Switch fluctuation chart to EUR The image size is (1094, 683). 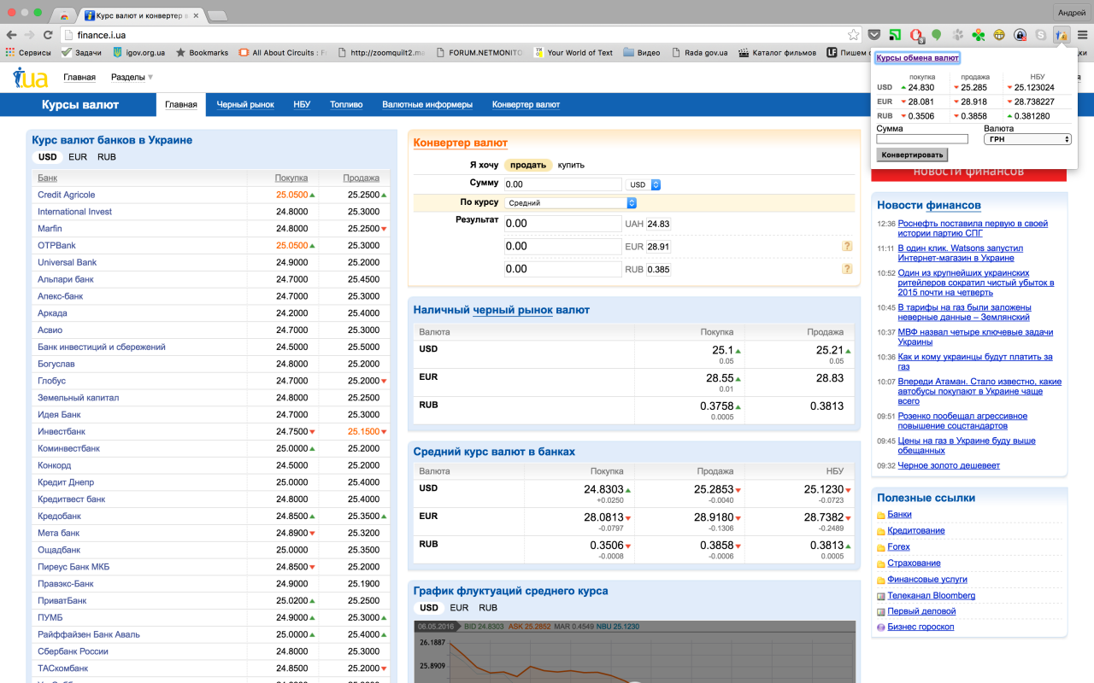459,608
